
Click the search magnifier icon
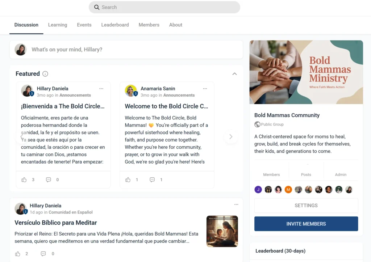pyautogui.click(x=97, y=7)
